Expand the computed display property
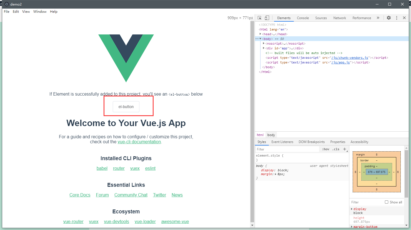Viewport: 411px width, 230px height. [352, 209]
